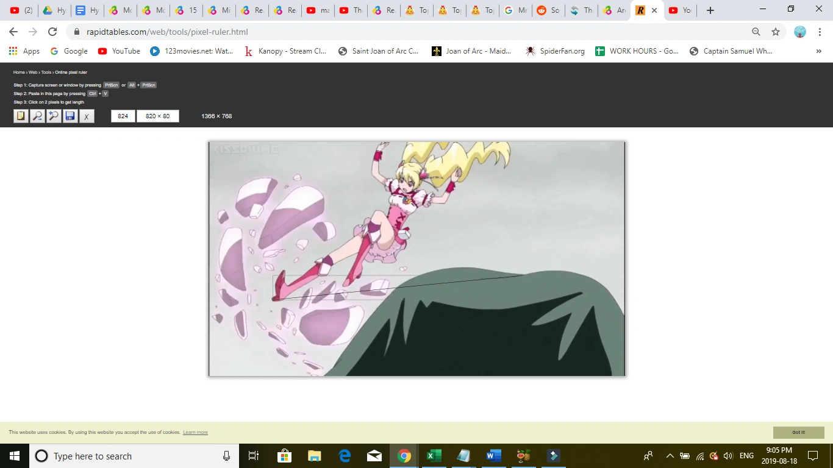Click the 'Type here to search' box

134,456
